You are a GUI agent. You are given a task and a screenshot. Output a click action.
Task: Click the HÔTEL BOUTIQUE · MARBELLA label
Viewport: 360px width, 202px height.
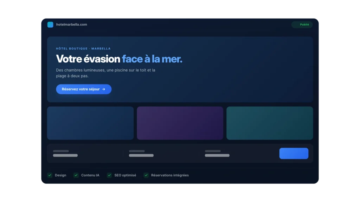click(x=83, y=48)
